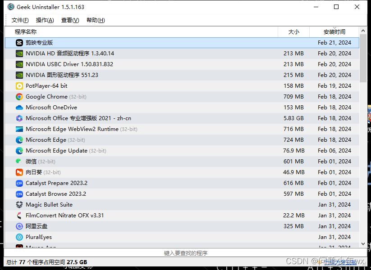Click the Microsoft OneDrive cloud icon
The image size is (371, 270).
click(19, 108)
